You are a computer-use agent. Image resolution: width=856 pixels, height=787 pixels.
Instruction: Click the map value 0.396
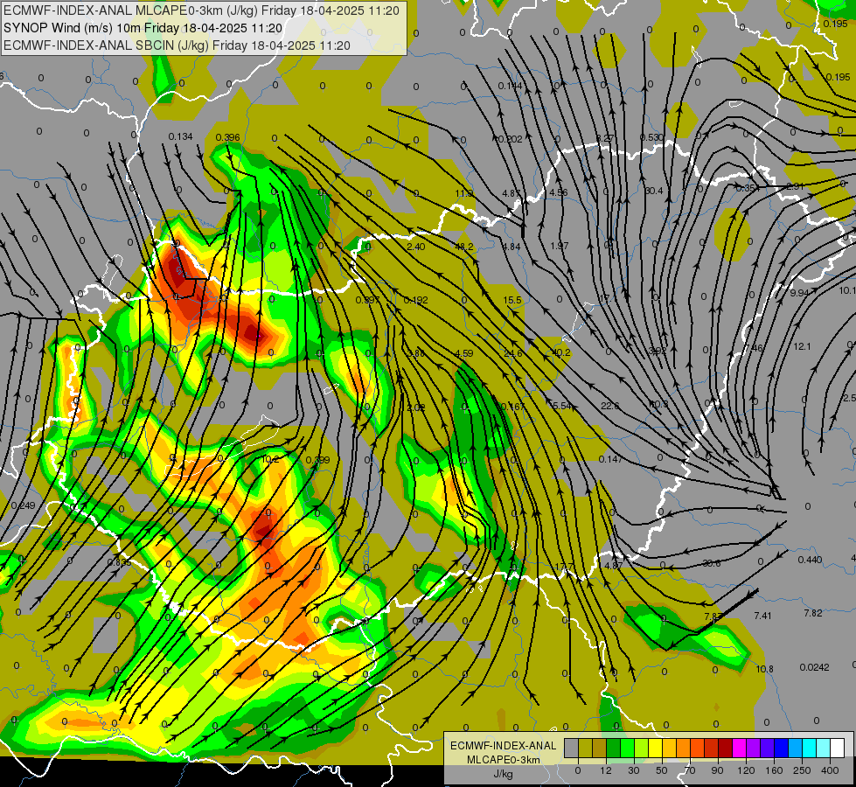pos(227,137)
